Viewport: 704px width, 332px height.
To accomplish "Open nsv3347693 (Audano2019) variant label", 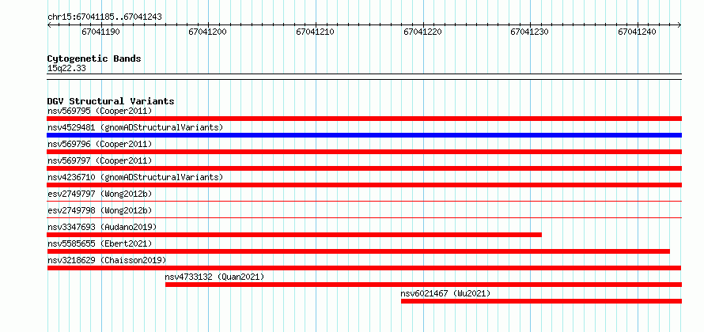I will tap(102, 227).
